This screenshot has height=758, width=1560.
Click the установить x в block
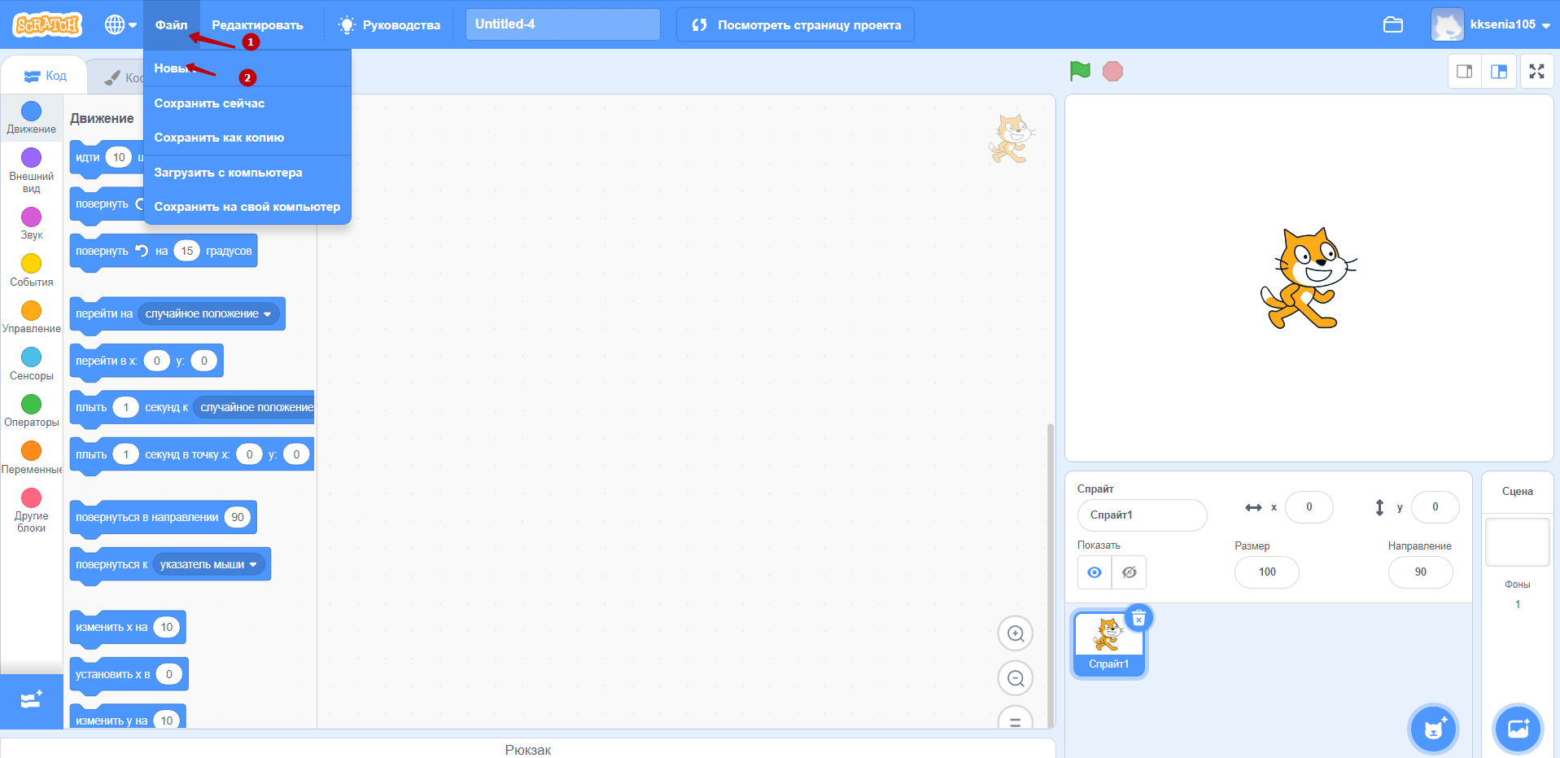coord(129,674)
